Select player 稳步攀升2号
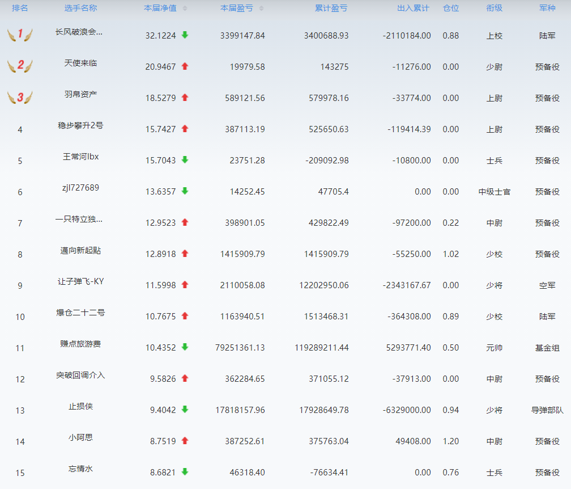Viewport: 571px width, 489px height. coord(80,125)
